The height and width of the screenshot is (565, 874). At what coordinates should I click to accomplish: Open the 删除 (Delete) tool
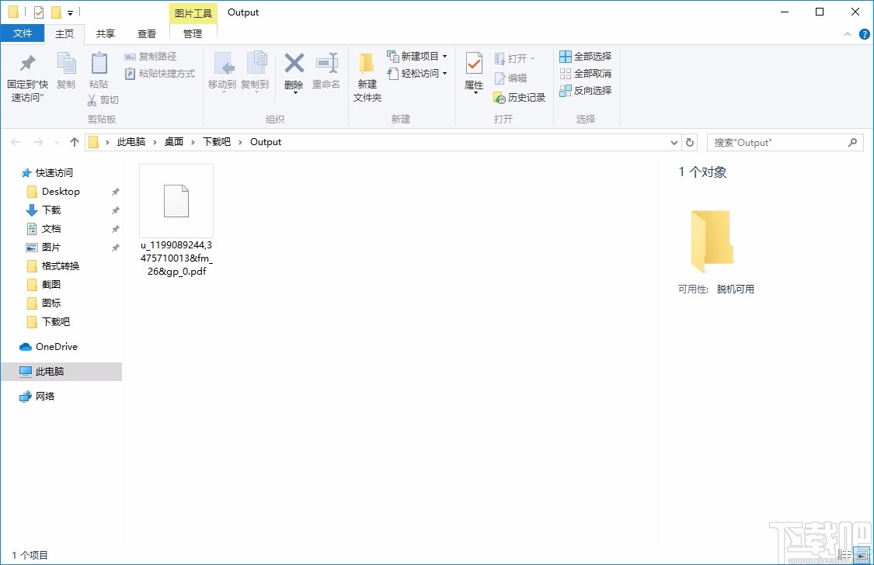click(x=294, y=70)
